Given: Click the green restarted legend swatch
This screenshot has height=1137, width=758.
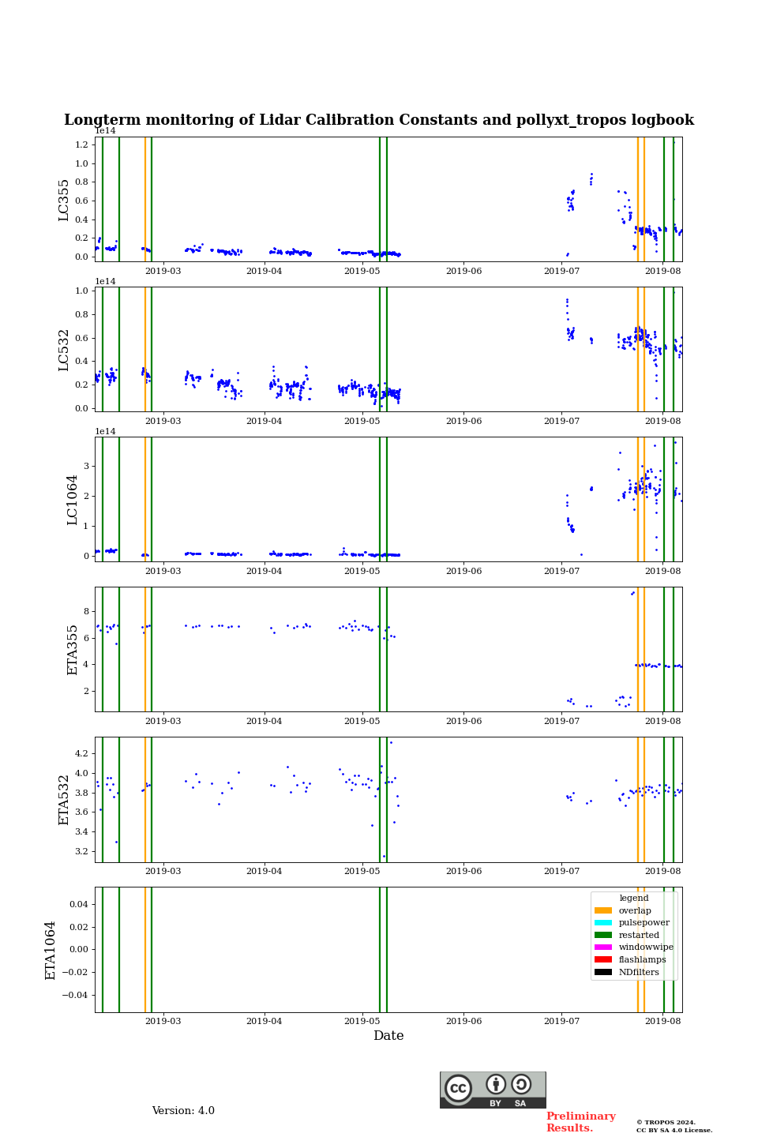Looking at the screenshot, I should click(603, 935).
